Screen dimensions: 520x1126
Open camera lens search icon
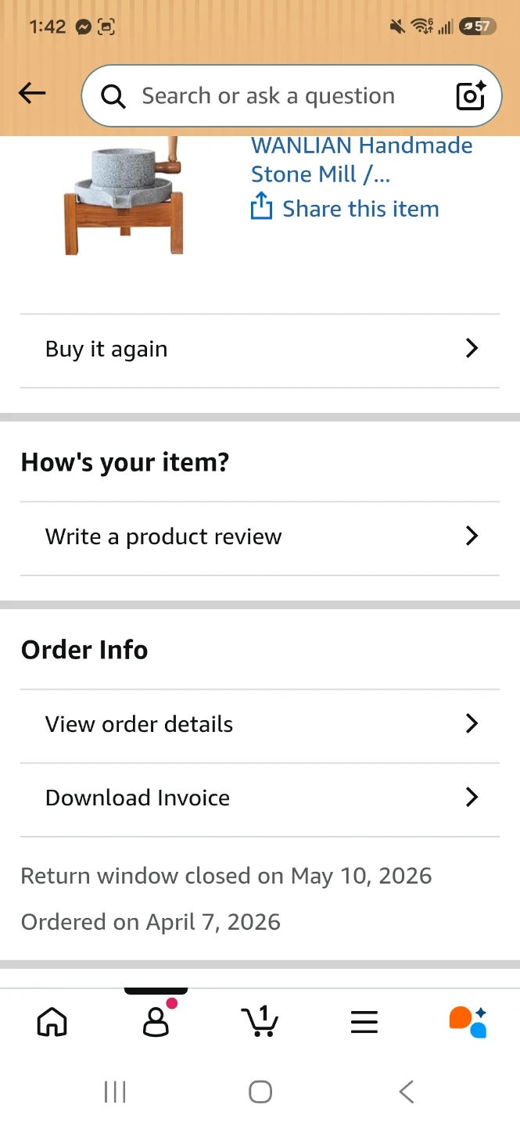coord(471,95)
